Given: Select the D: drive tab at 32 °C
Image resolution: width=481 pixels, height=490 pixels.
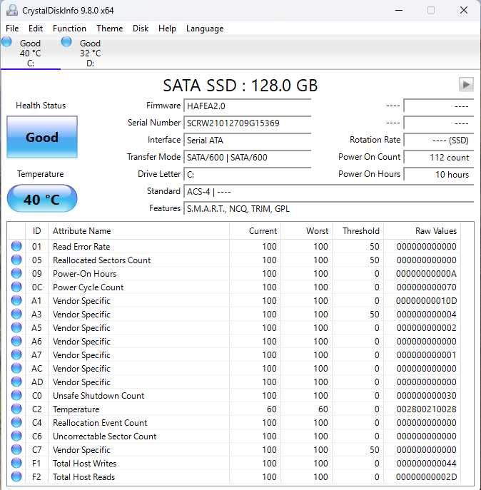Looking at the screenshot, I should (90, 53).
